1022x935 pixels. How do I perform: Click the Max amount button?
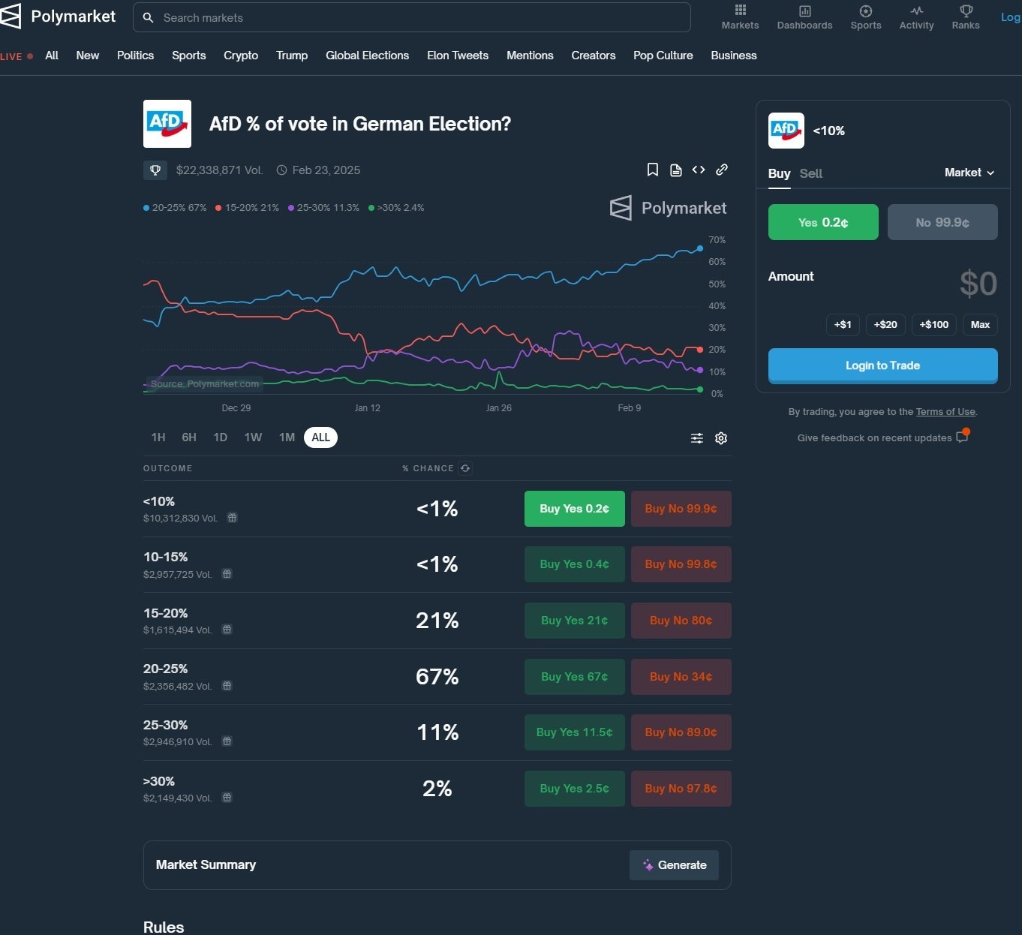(x=980, y=324)
